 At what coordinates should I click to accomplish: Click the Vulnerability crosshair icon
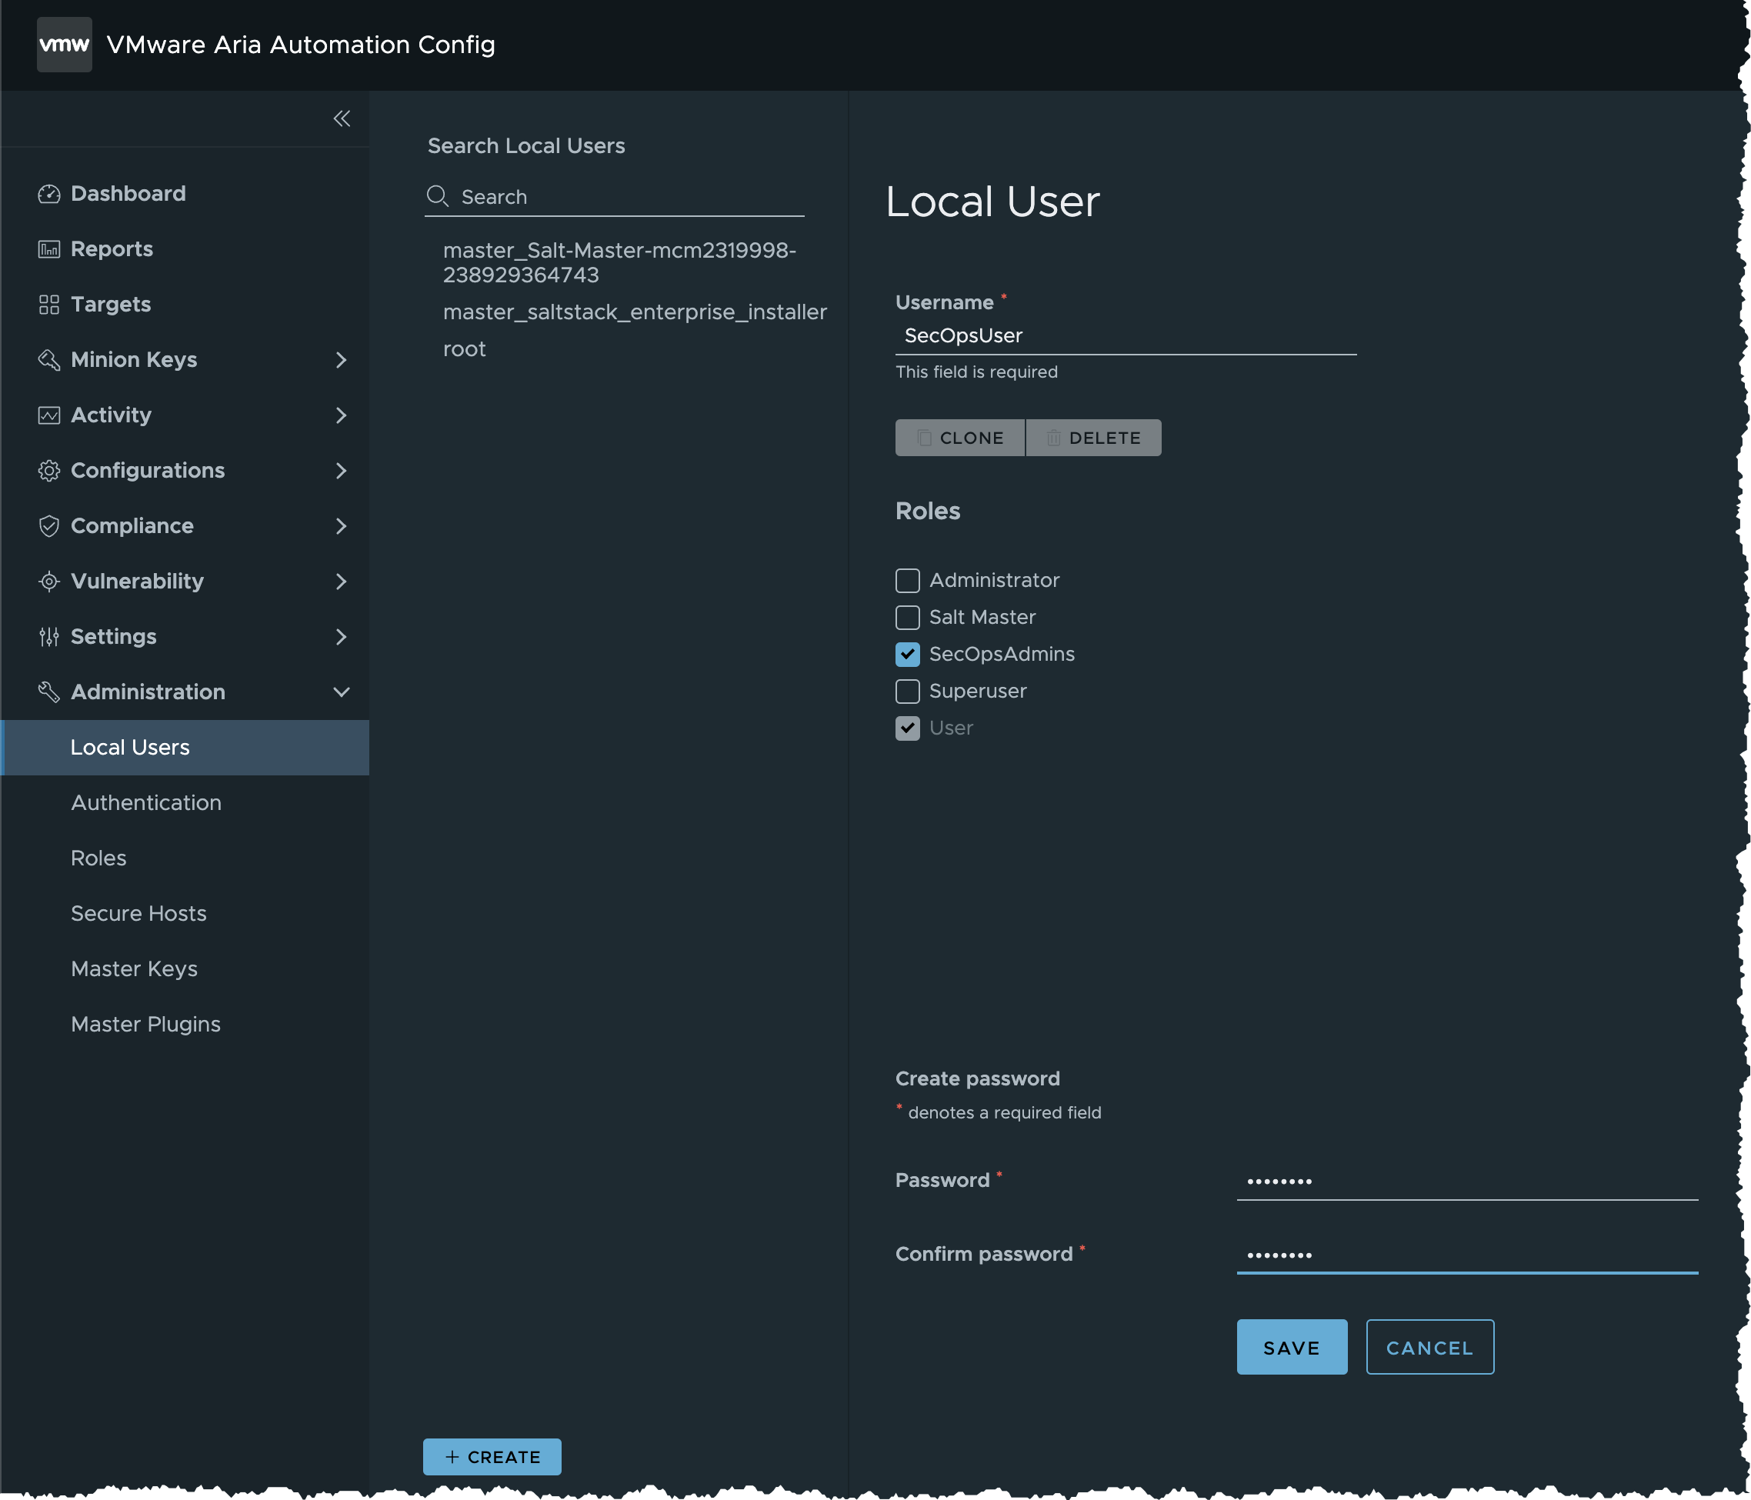coord(49,582)
